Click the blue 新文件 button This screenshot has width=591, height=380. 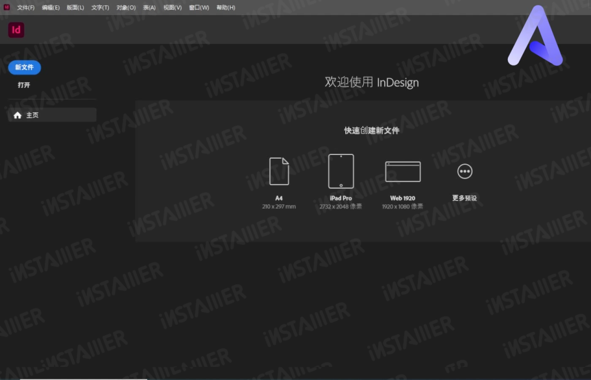[25, 67]
